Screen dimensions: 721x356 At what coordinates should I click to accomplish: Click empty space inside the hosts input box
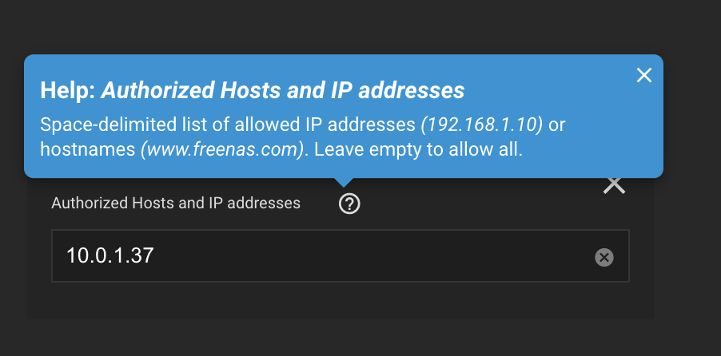pos(368,256)
